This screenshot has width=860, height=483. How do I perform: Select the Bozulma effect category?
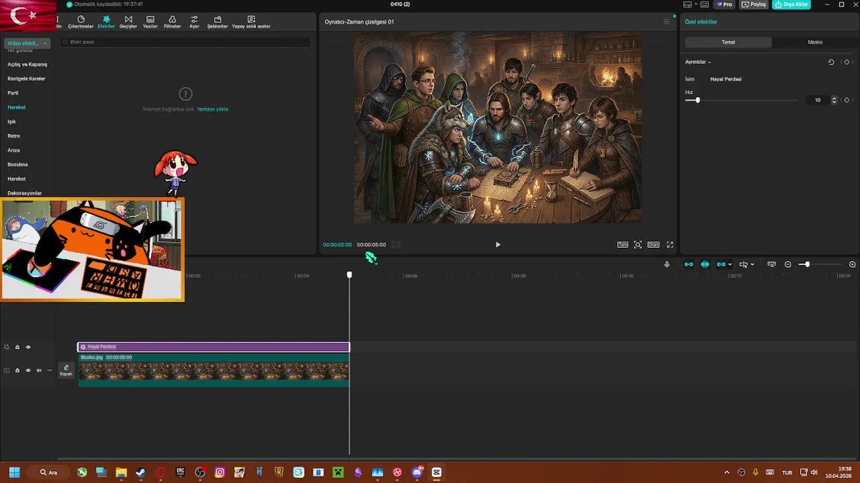click(17, 164)
